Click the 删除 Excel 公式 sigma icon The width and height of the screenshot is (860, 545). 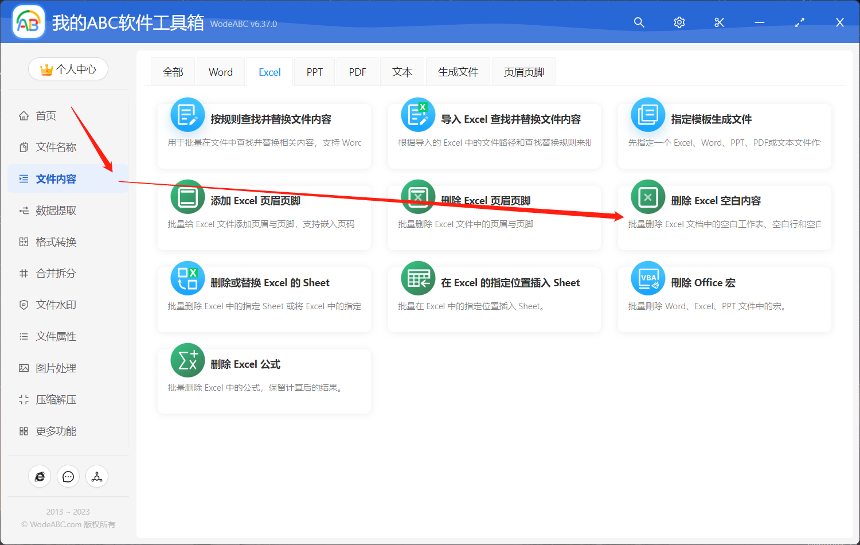[187, 361]
